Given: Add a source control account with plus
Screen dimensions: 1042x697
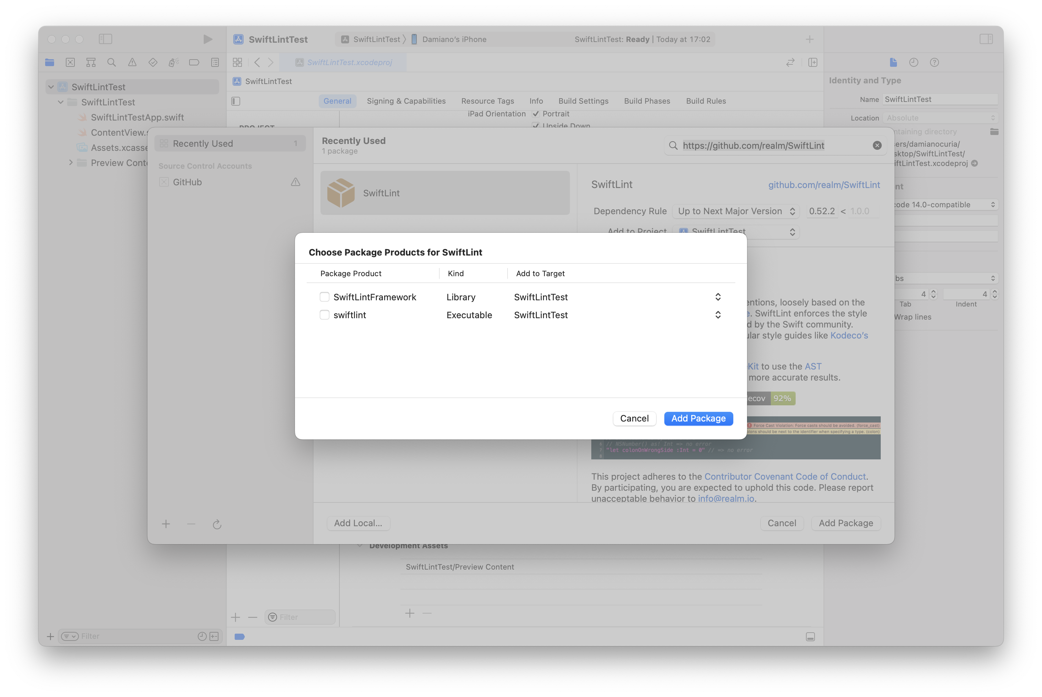Looking at the screenshot, I should point(166,524).
